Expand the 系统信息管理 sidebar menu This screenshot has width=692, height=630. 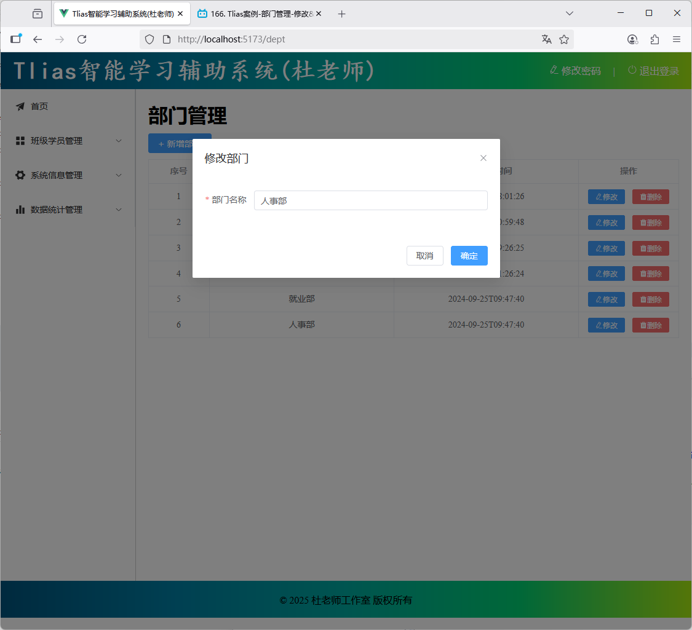tap(68, 175)
